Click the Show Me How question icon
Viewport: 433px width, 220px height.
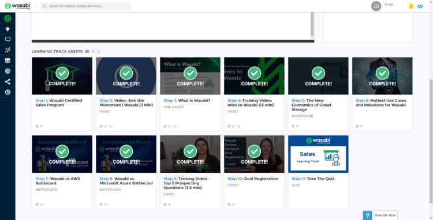[367, 215]
